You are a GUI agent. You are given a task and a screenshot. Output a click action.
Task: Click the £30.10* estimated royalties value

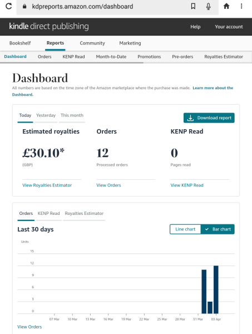coord(43,153)
